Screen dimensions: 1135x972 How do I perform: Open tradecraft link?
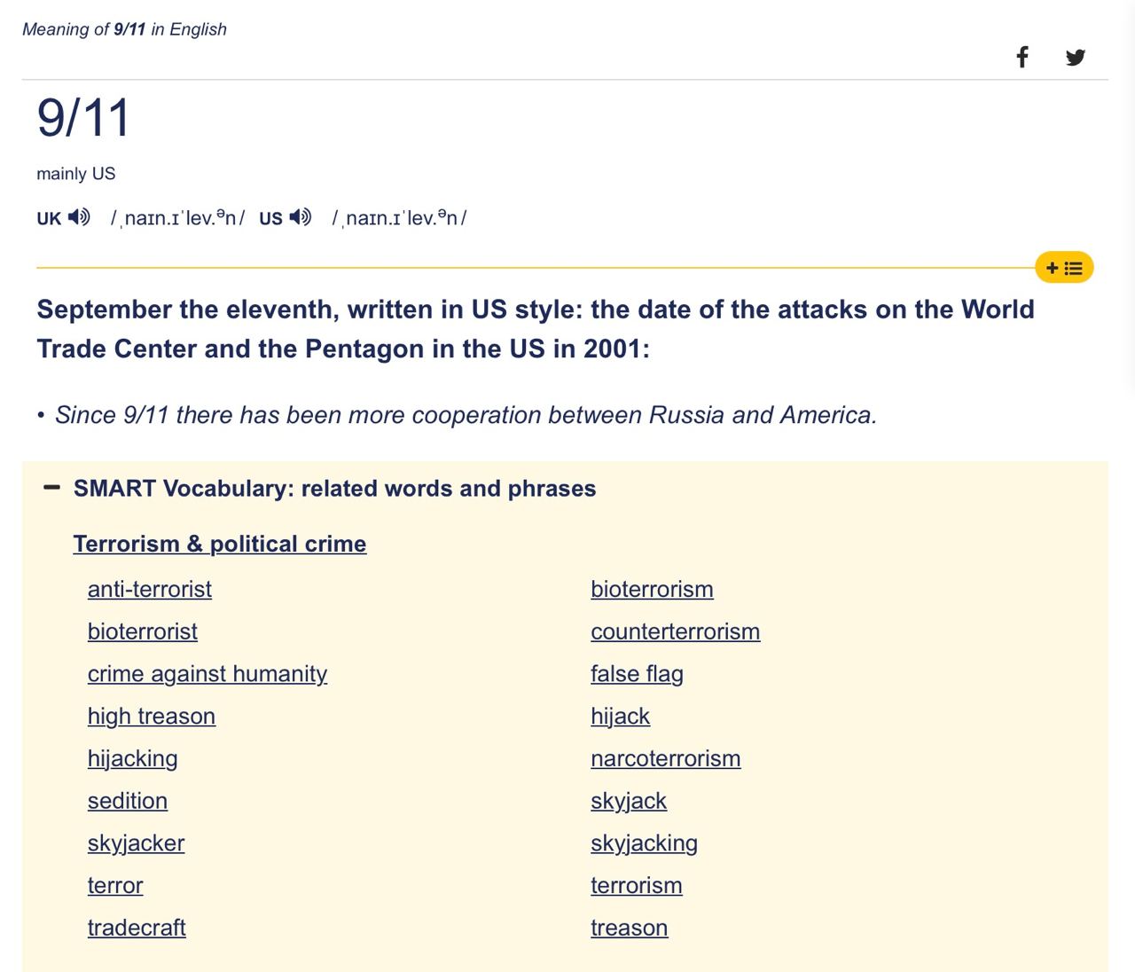(137, 928)
